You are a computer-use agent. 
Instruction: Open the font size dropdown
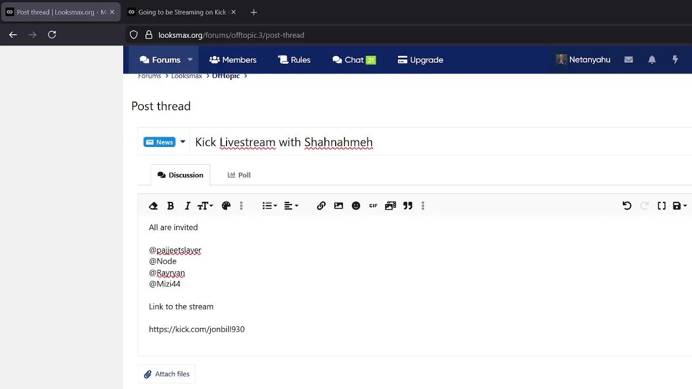click(x=205, y=206)
